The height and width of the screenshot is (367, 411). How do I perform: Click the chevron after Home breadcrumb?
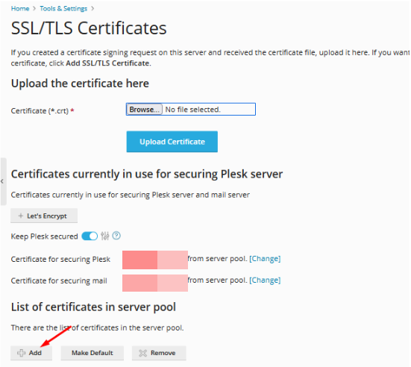[x=34, y=9]
